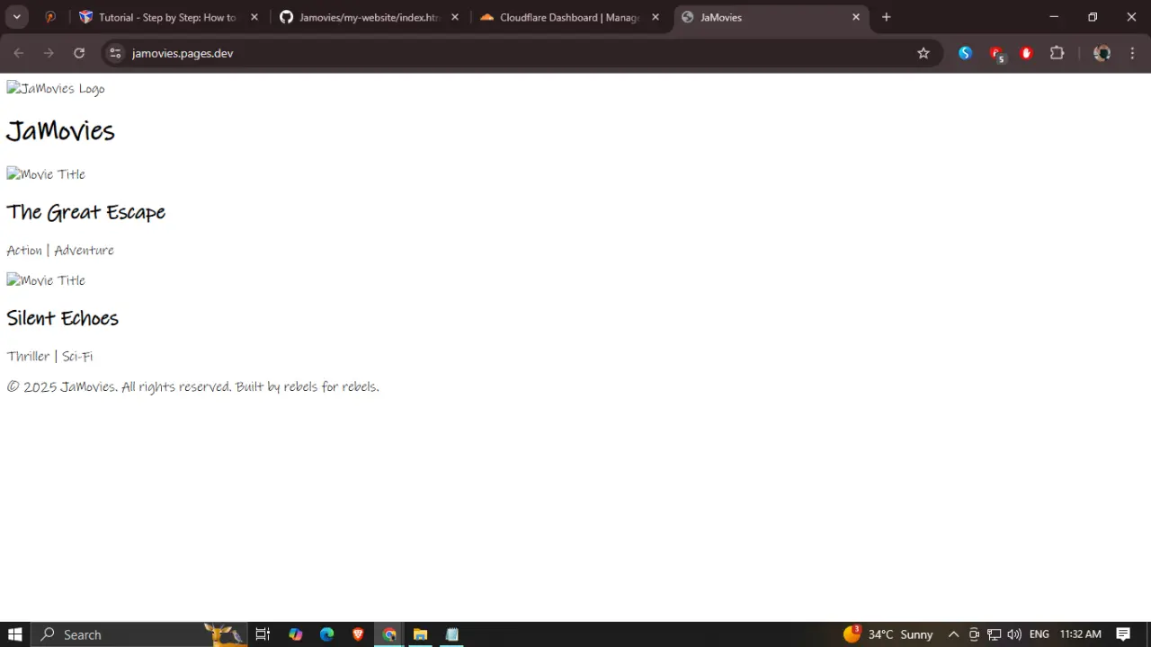This screenshot has height=647, width=1151.
Task: Open the Chrome three-dot menu
Action: [x=1133, y=53]
